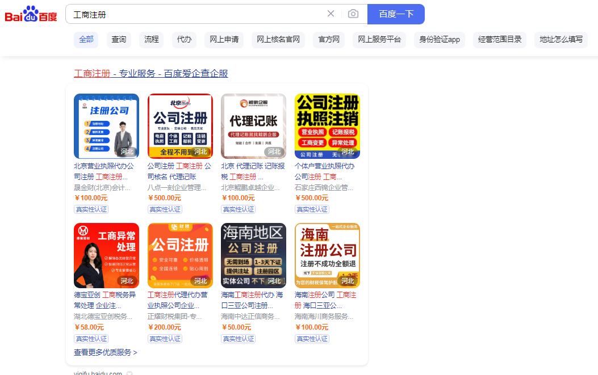Click the Baidu logo
598x375 pixels.
click(x=31, y=14)
